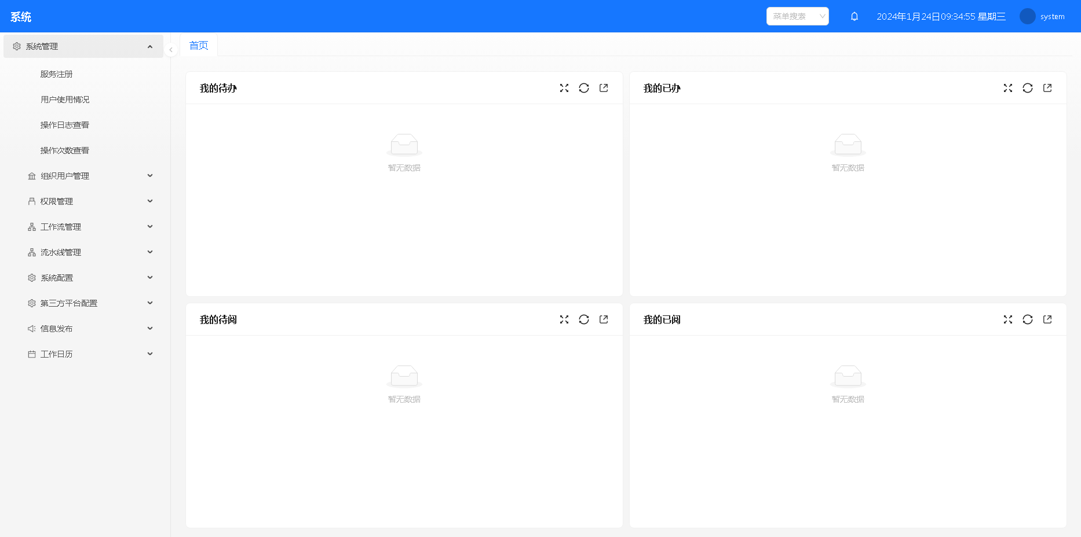Image resolution: width=1081 pixels, height=537 pixels.
Task: Expand the 组织用户管理 submenu chevron
Action: (x=150, y=176)
